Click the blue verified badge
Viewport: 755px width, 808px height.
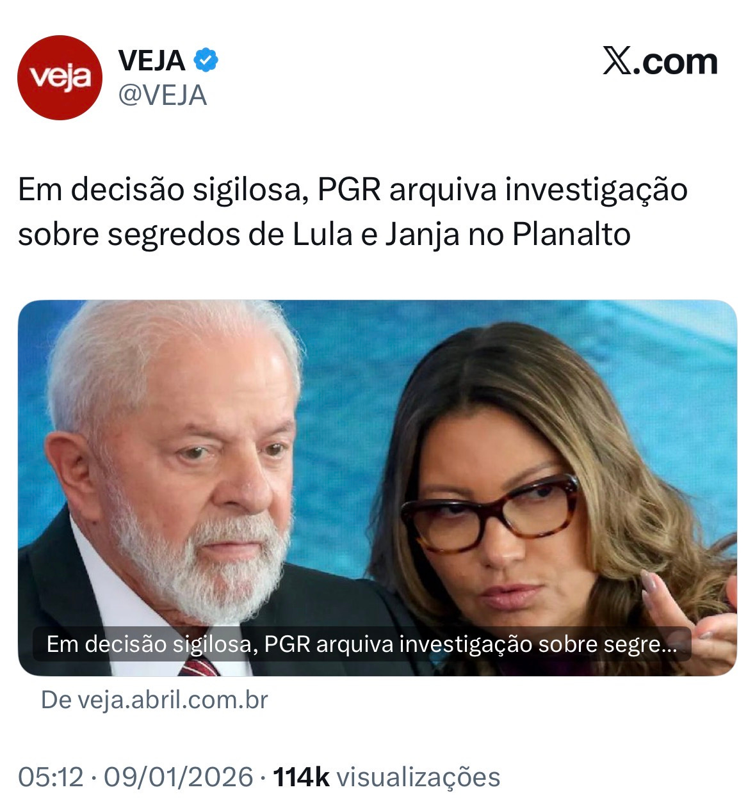pos(206,61)
